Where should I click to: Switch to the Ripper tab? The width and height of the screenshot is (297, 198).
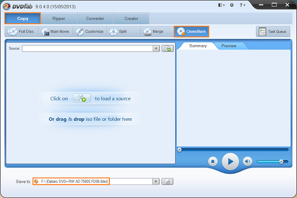pos(59,19)
